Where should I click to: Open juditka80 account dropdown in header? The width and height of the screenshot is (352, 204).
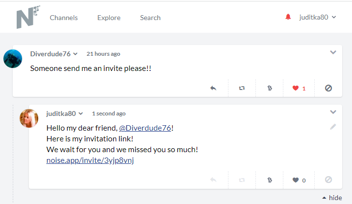click(317, 17)
